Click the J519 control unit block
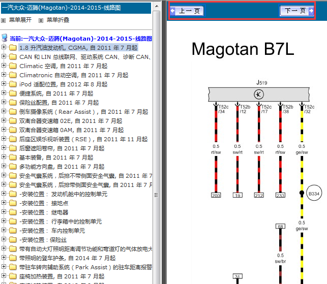Viewport: 327px width, 284px height. [259, 94]
